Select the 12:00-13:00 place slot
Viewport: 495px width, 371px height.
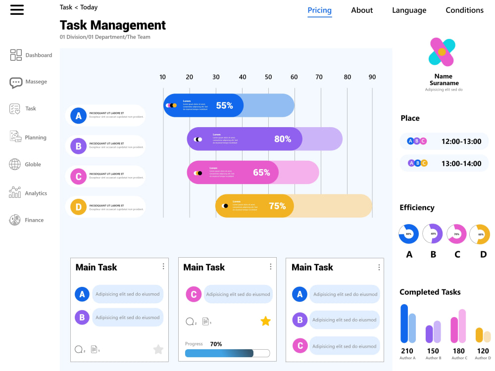444,141
